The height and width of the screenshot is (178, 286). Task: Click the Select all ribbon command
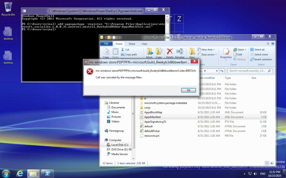tap(257, 50)
